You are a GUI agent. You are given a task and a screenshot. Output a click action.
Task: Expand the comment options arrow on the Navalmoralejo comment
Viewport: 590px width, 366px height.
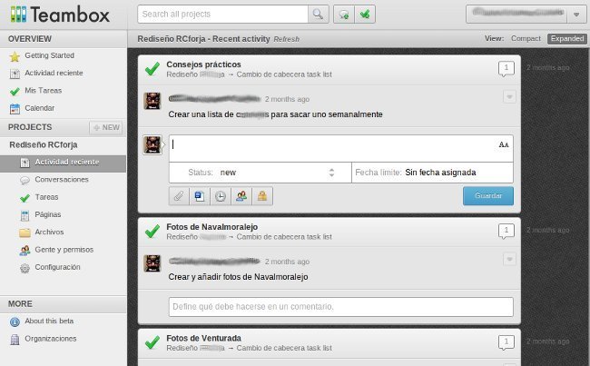coord(509,259)
